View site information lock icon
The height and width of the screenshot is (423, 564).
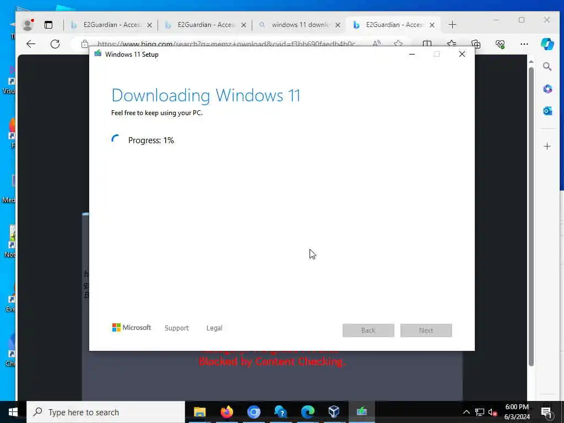click(x=84, y=44)
